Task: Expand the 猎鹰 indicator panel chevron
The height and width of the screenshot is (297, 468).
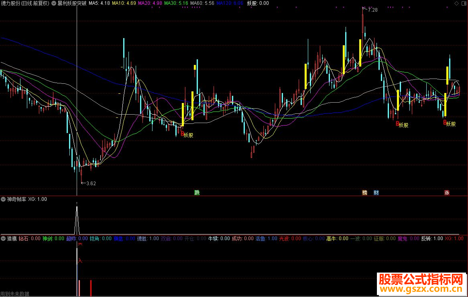Action: tap(3, 238)
